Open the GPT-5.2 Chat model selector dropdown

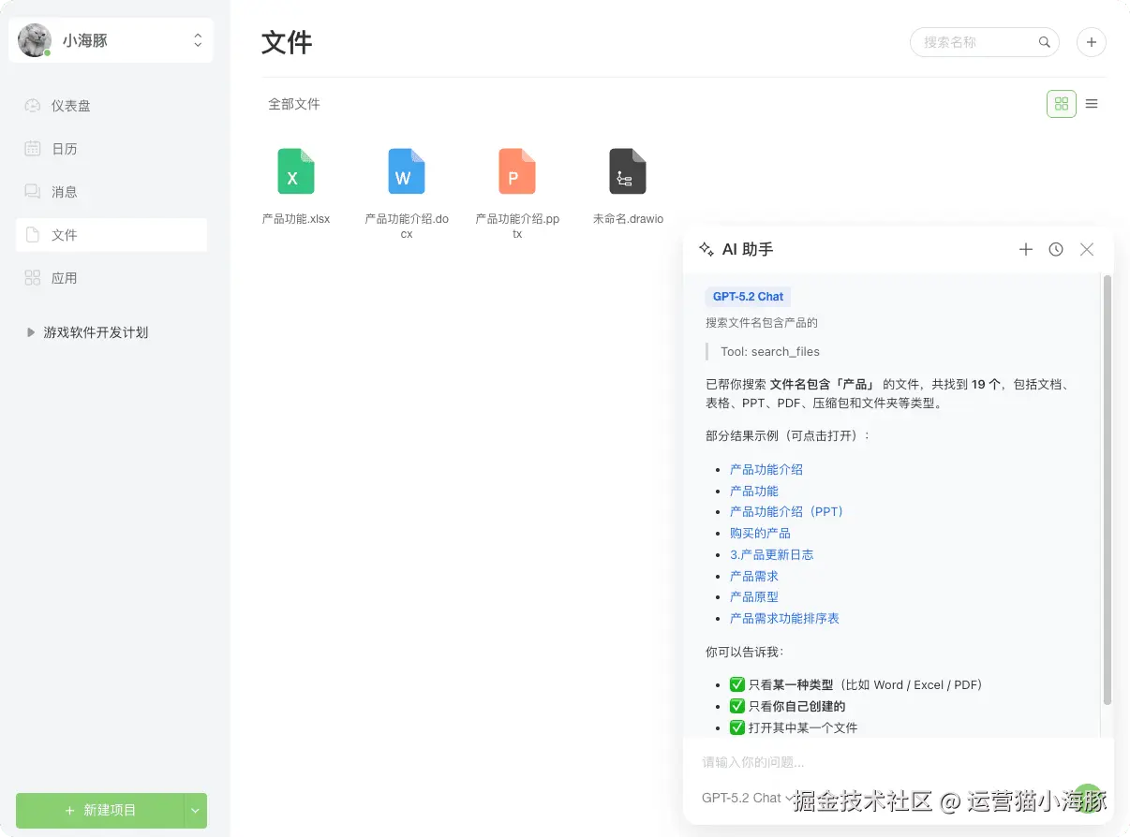pyautogui.click(x=747, y=798)
